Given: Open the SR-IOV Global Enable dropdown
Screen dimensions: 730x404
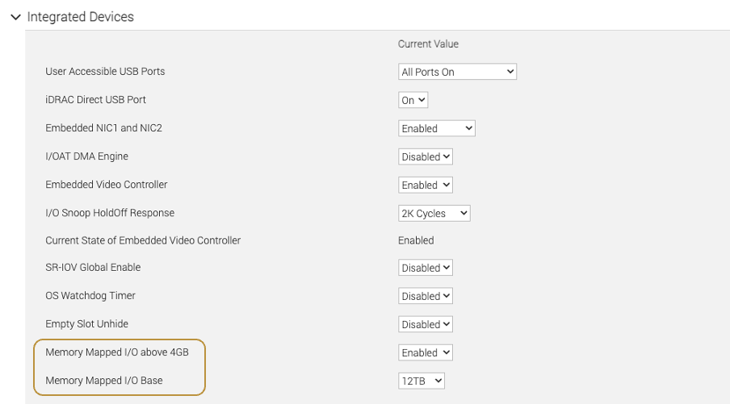Looking at the screenshot, I should [426, 268].
